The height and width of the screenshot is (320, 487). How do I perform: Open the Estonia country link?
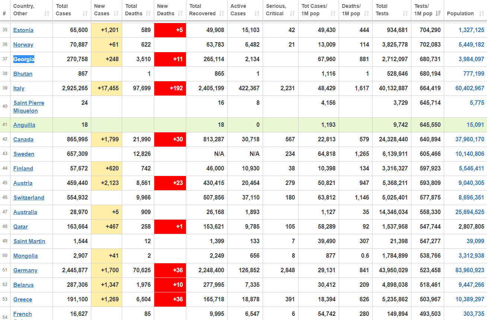[x=23, y=30]
